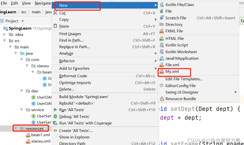Open Add to Favorites submenu
The image size is (244, 145).
105,68
